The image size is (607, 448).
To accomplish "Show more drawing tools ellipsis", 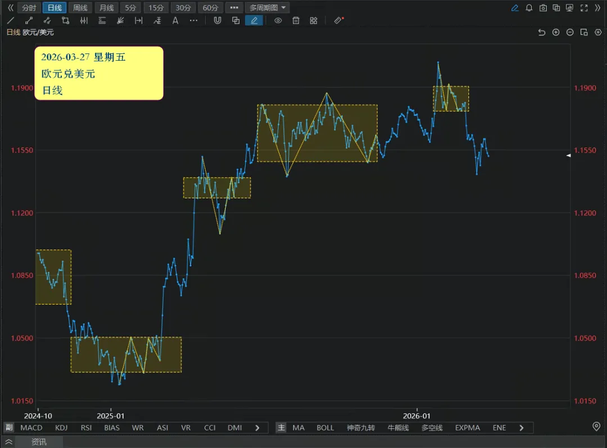I will 193,21.
